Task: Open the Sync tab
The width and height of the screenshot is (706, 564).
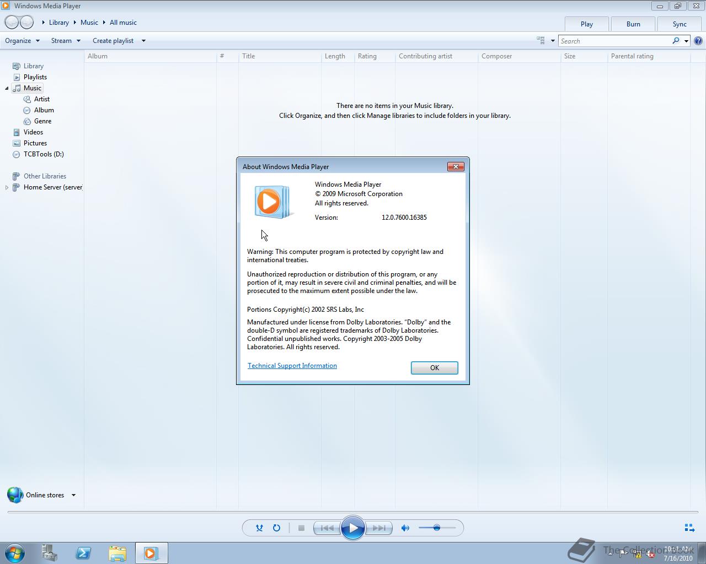Action: 680,24
